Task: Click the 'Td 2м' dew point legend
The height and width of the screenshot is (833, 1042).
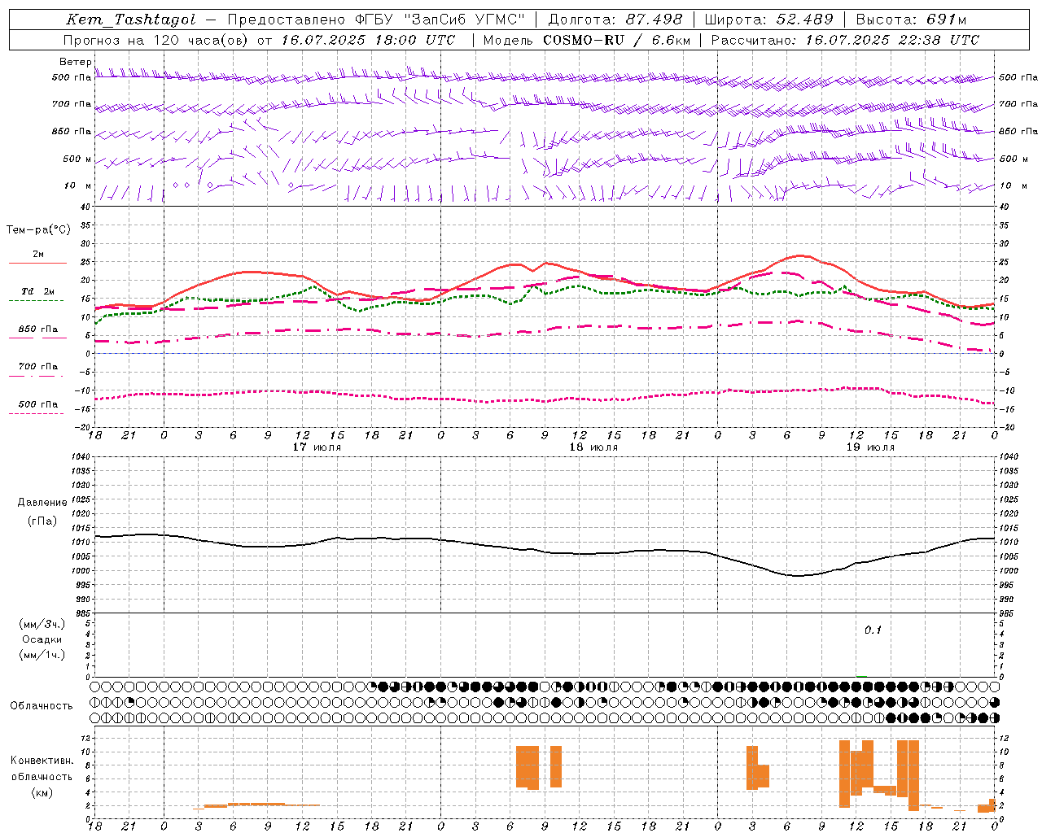Action: pos(37,291)
